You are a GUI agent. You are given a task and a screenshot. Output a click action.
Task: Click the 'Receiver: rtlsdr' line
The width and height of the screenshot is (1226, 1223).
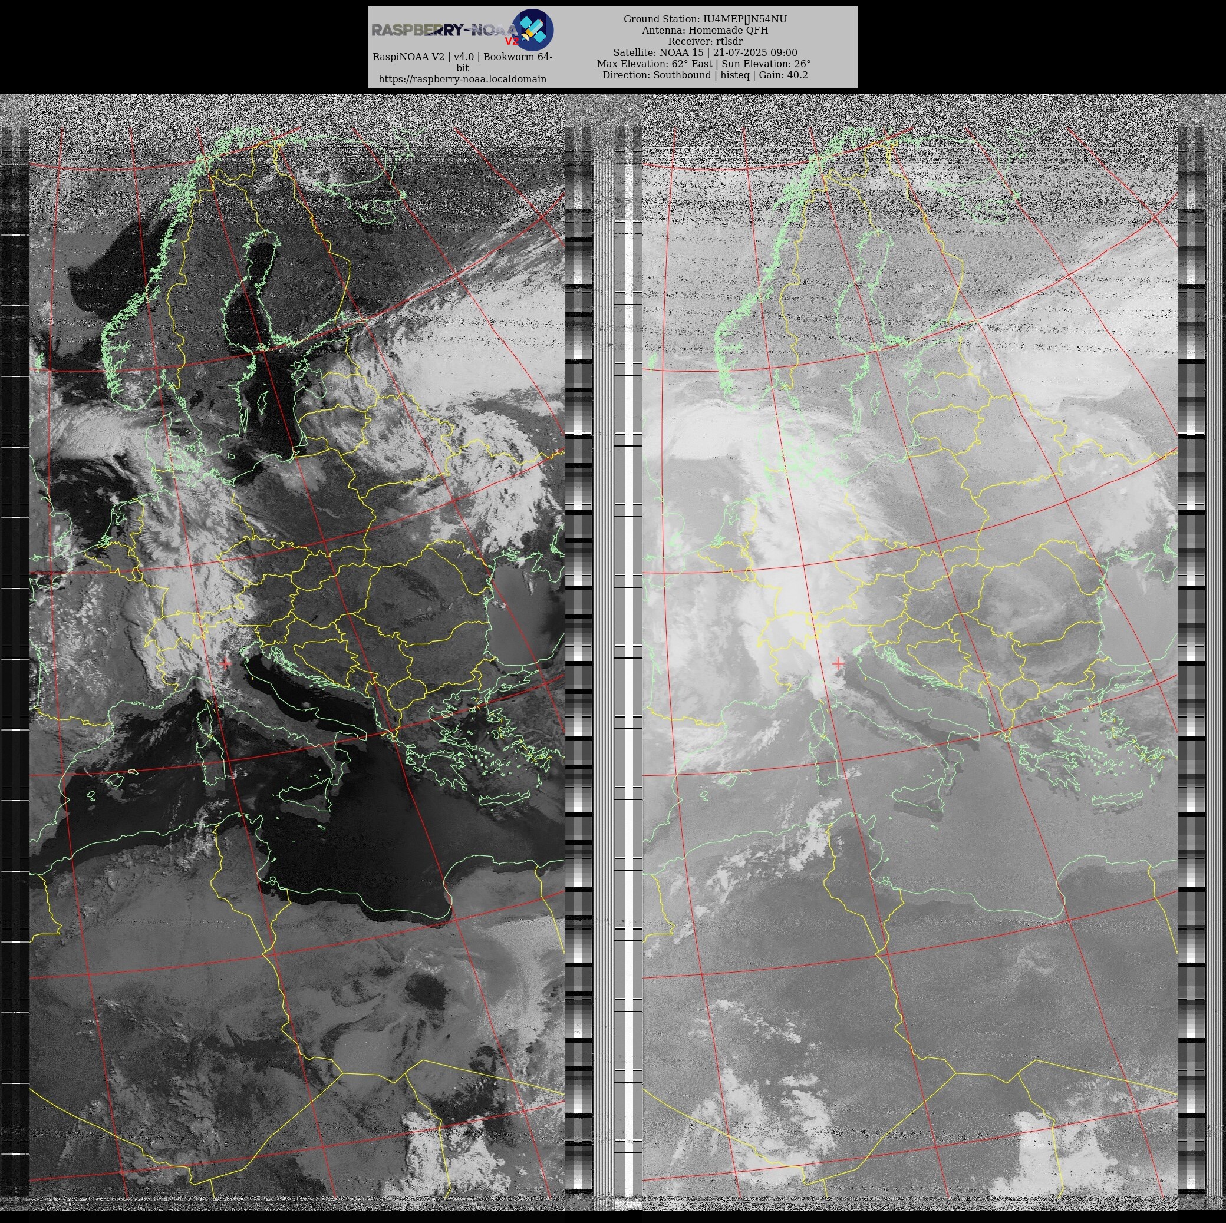click(705, 41)
